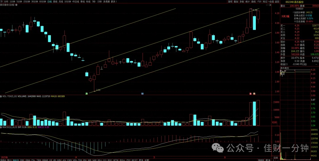The width and height of the screenshot is (319, 161).
Task: Select the KDJ indicator tab
Action: pos(100,160)
